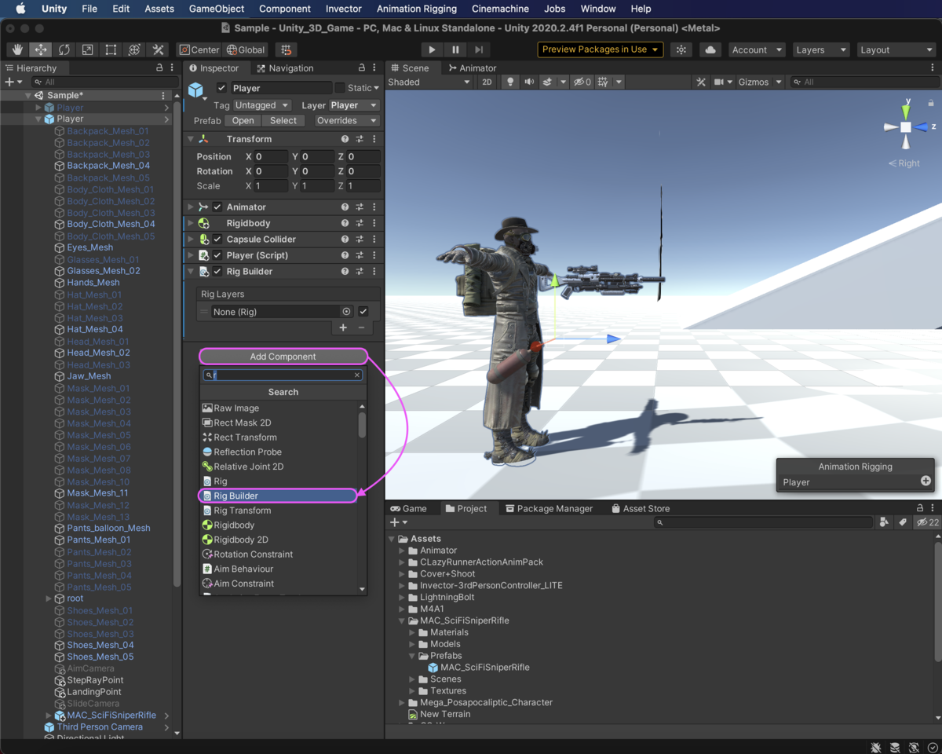Open GameObject menu
942x754 pixels.
[x=217, y=9]
